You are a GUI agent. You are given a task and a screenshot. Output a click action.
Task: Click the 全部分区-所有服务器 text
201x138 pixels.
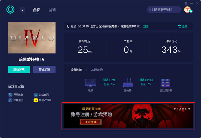click(x=104, y=26)
